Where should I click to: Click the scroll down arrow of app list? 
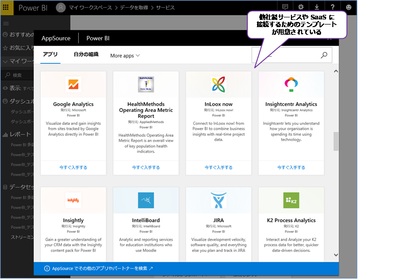[x=336, y=255]
